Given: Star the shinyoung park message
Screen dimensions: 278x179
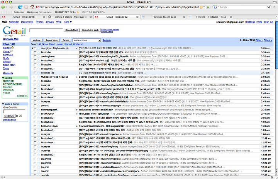Looking at the screenshot, I should tap(39, 110).
